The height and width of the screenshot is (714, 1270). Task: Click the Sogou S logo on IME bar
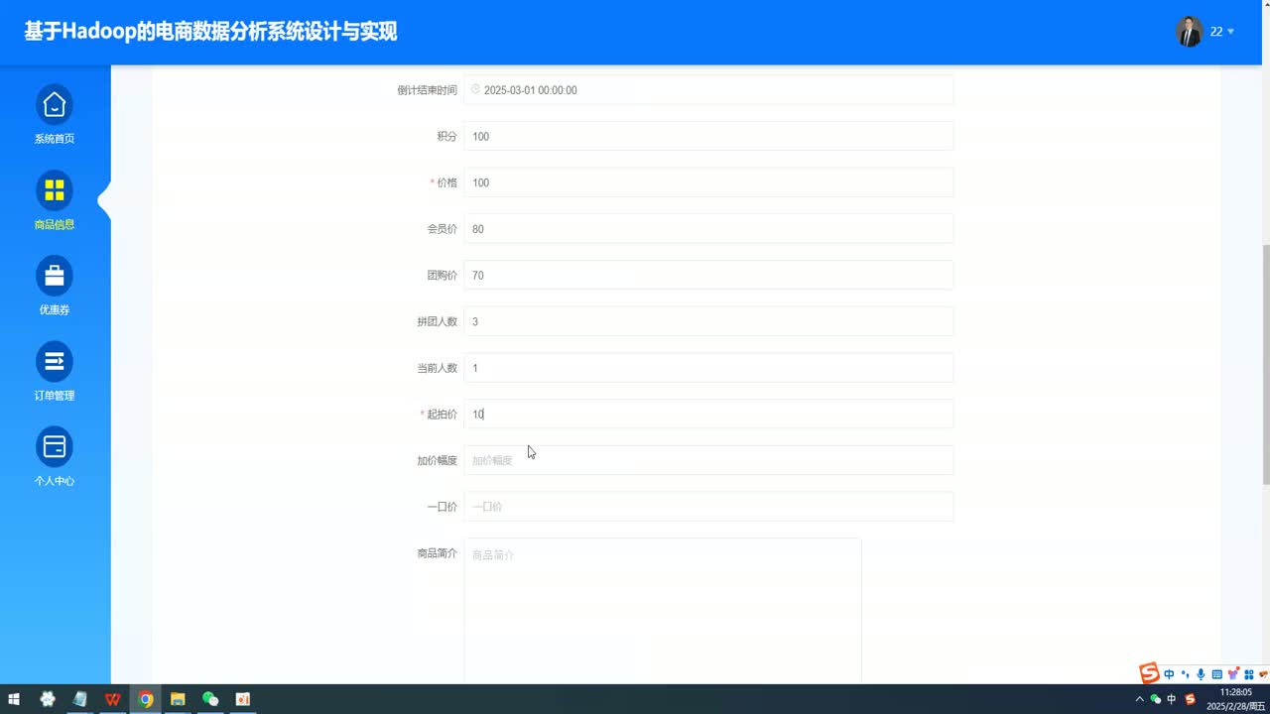pos(1149,673)
